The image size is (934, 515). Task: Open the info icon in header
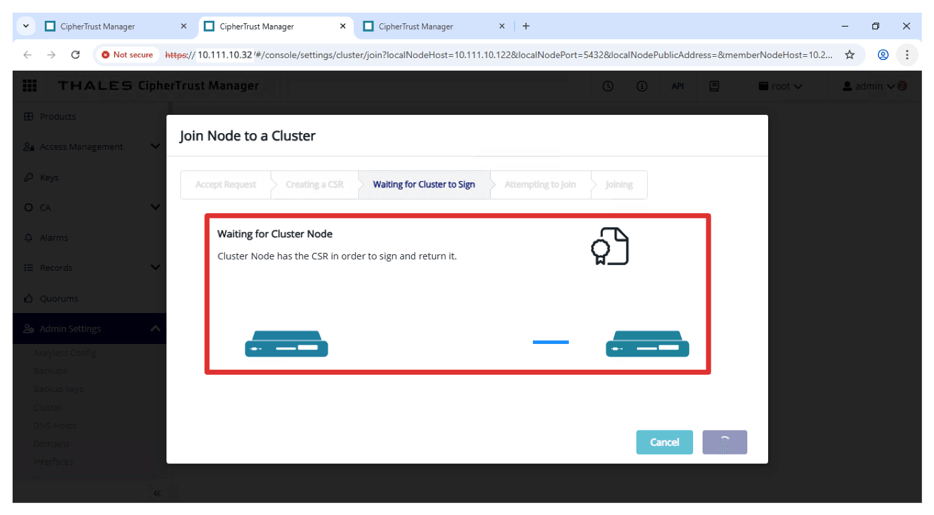(x=642, y=86)
